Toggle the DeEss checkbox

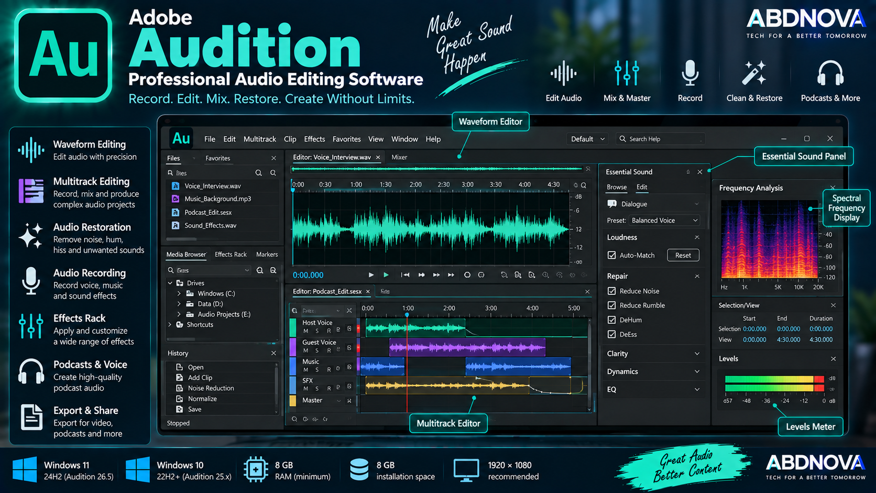611,334
